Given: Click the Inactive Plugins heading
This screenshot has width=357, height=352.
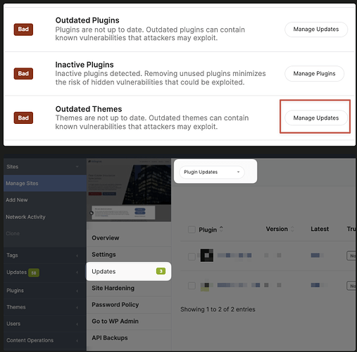Looking at the screenshot, I should 84,65.
